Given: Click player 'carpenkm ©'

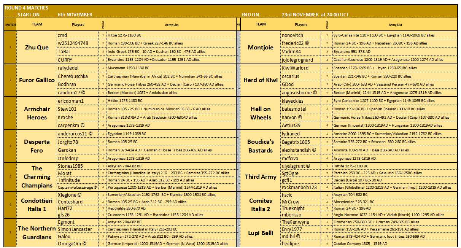Looking at the screenshot, I should 71,125.
